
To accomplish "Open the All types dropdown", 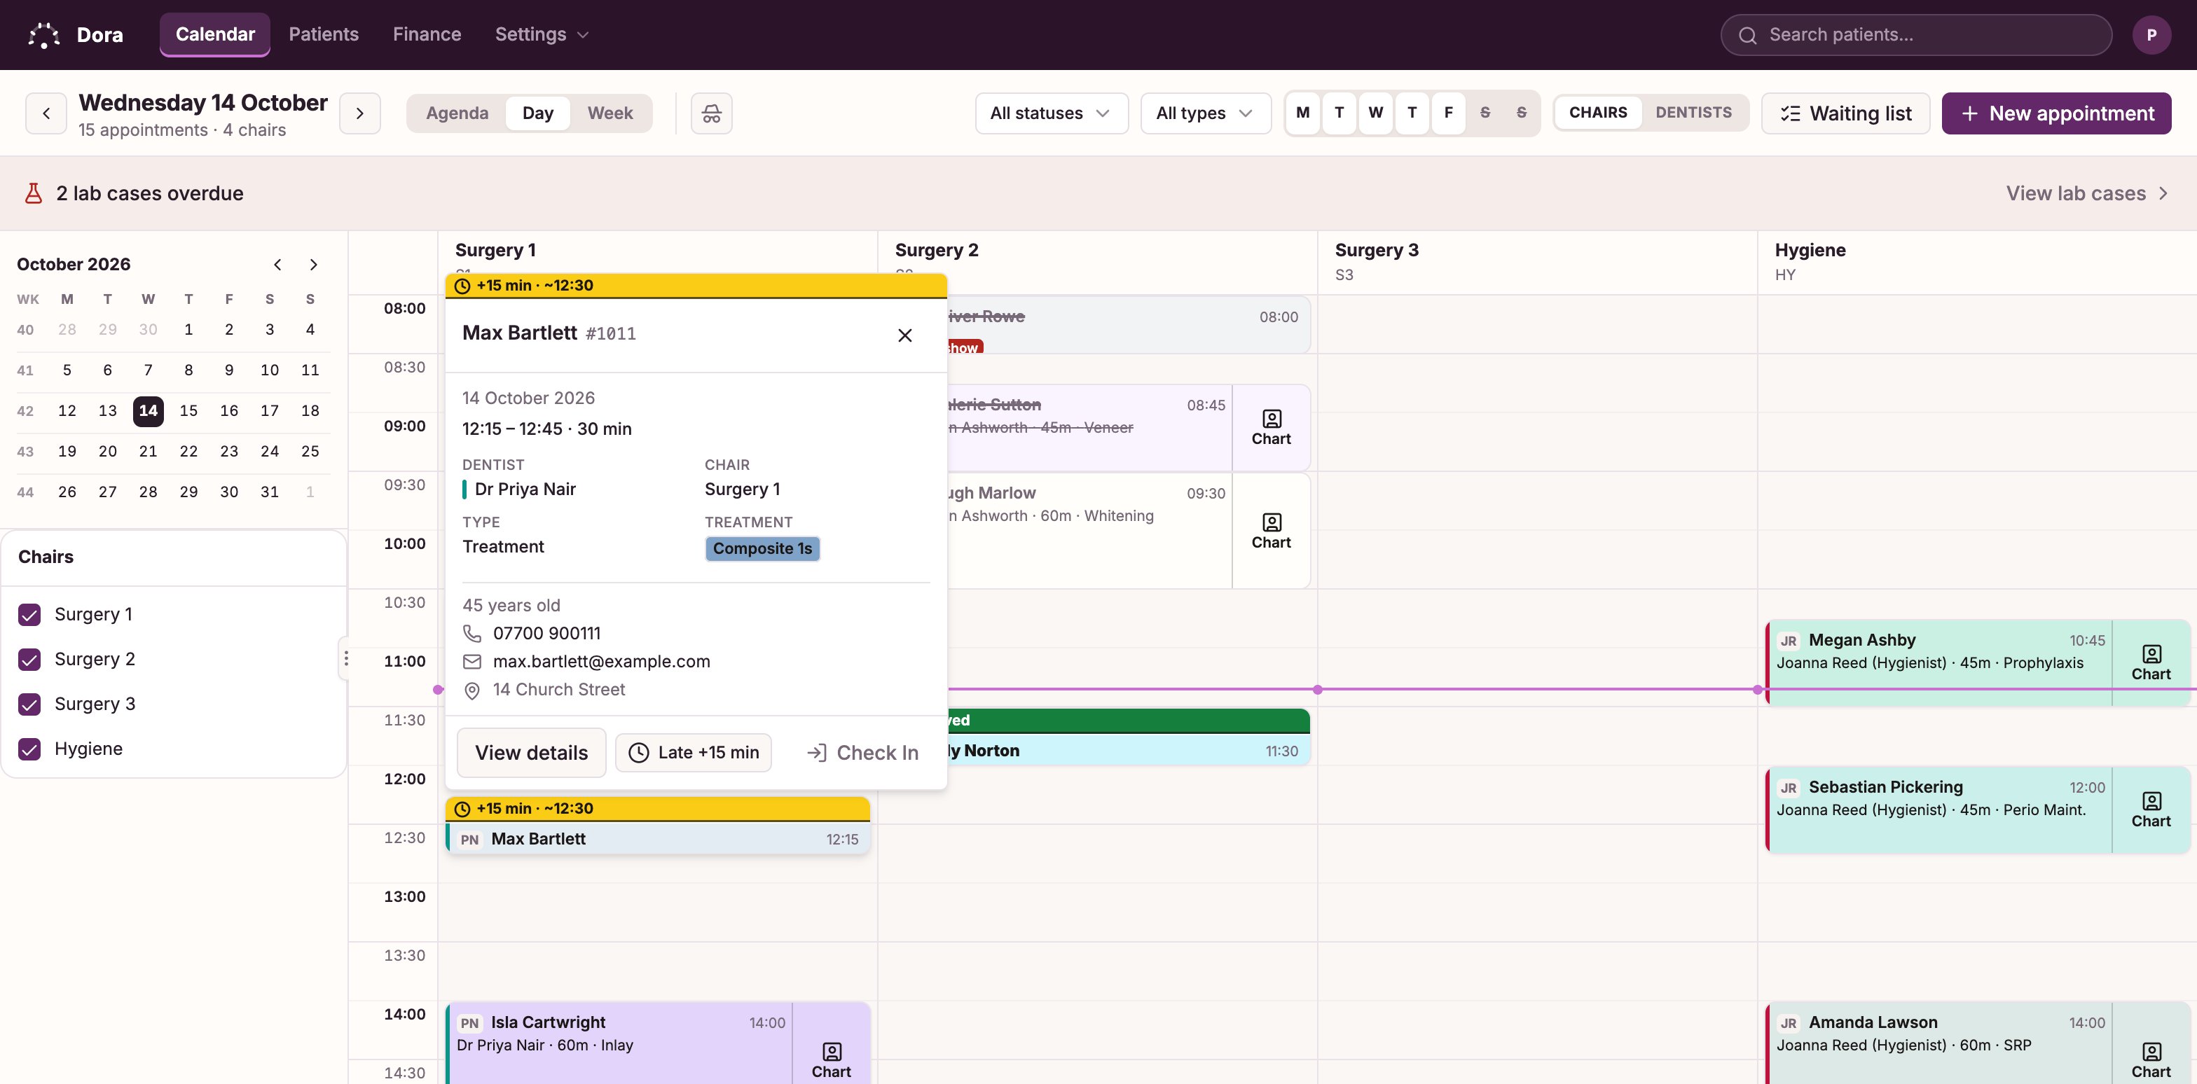I will [x=1205, y=113].
